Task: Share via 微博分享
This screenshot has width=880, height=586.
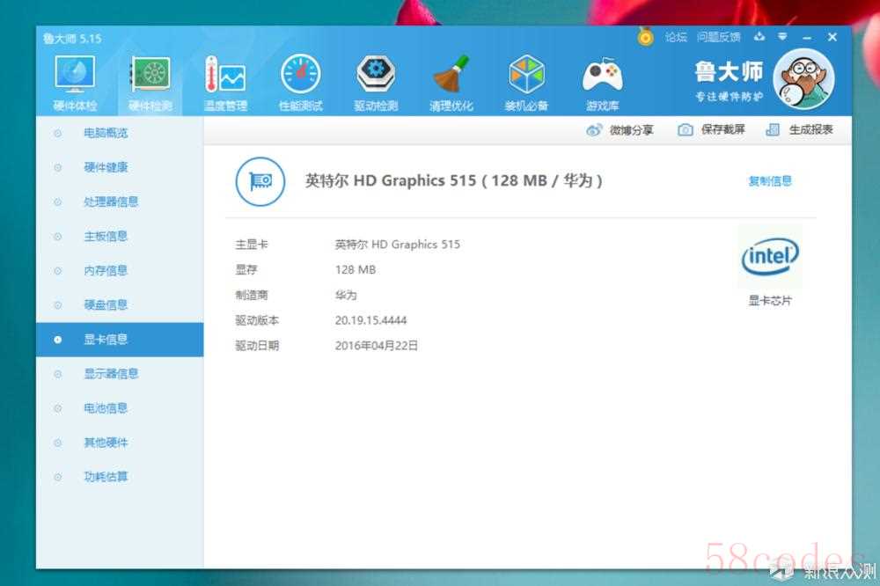Action: (x=620, y=130)
